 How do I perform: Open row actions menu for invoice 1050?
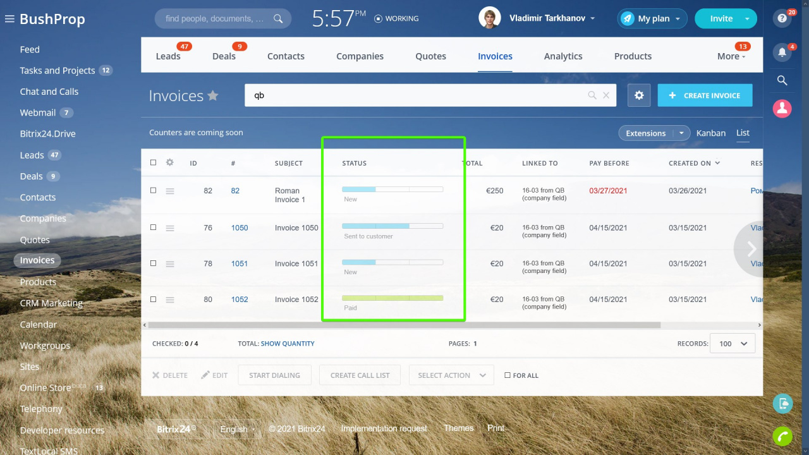170,228
